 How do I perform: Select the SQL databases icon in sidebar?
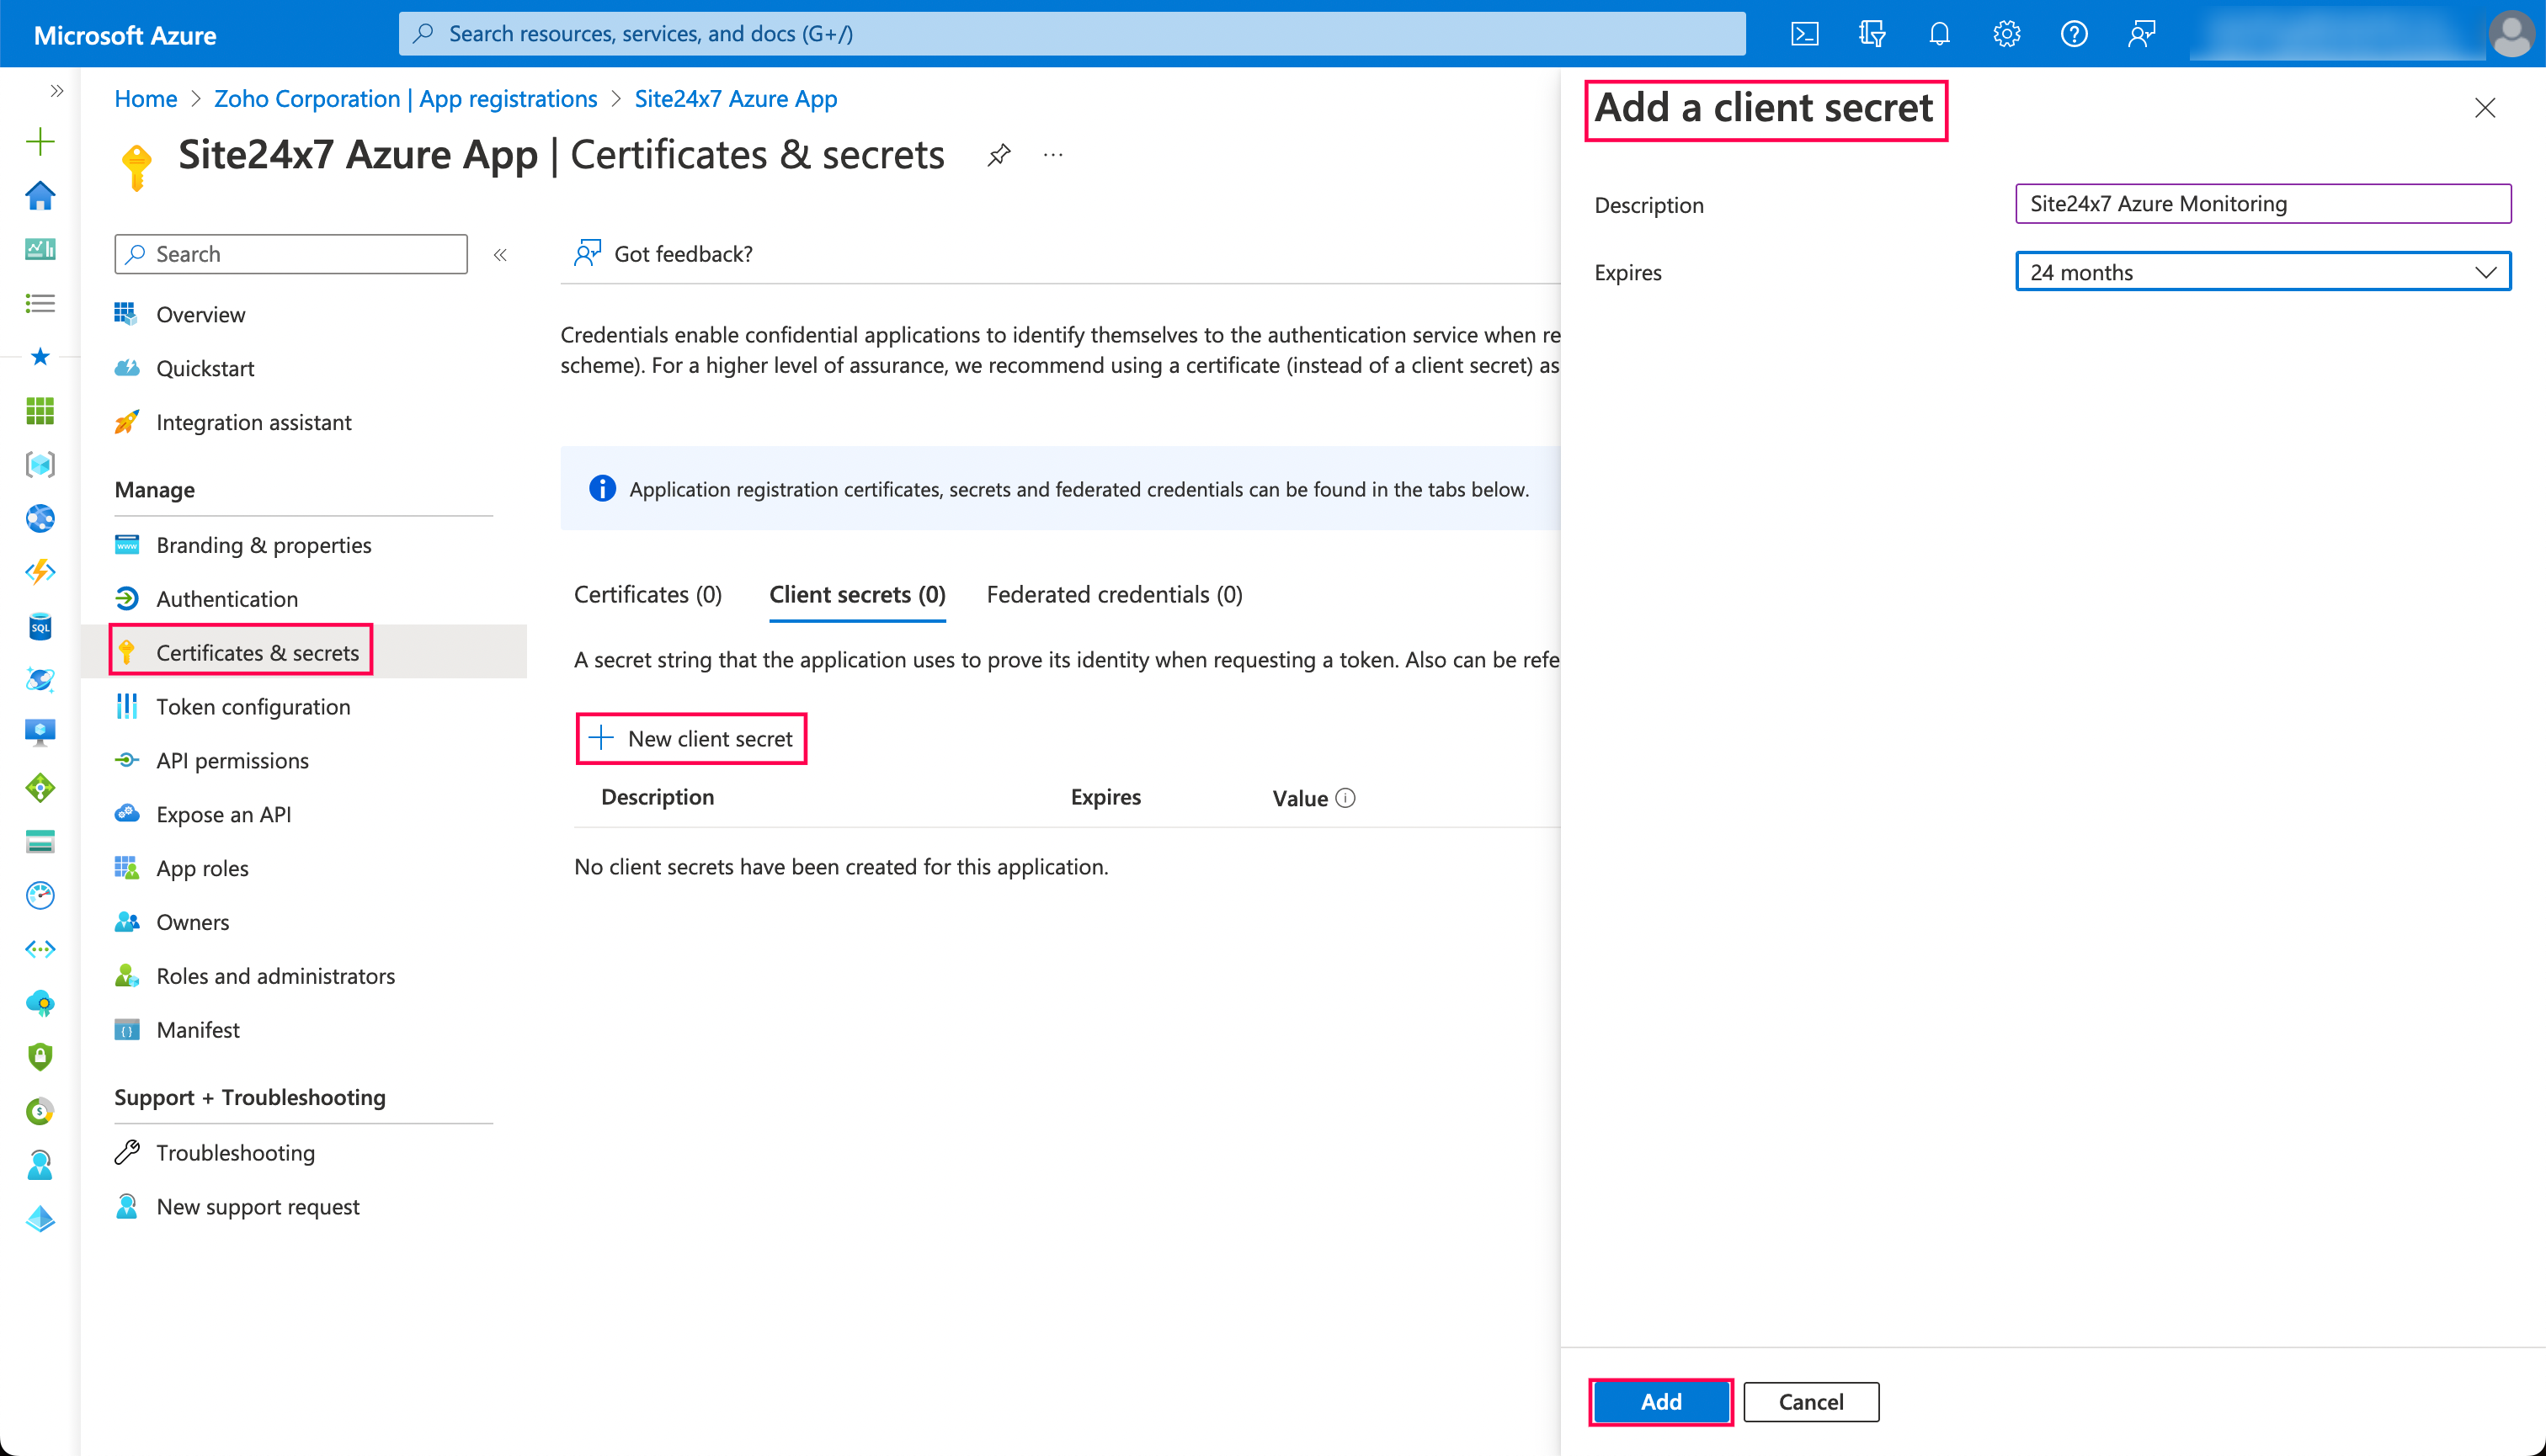tap(40, 627)
